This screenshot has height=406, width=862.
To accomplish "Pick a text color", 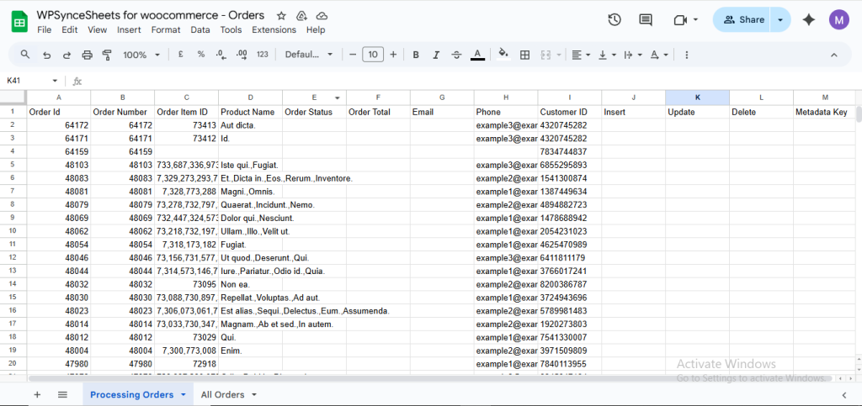I will (478, 55).
